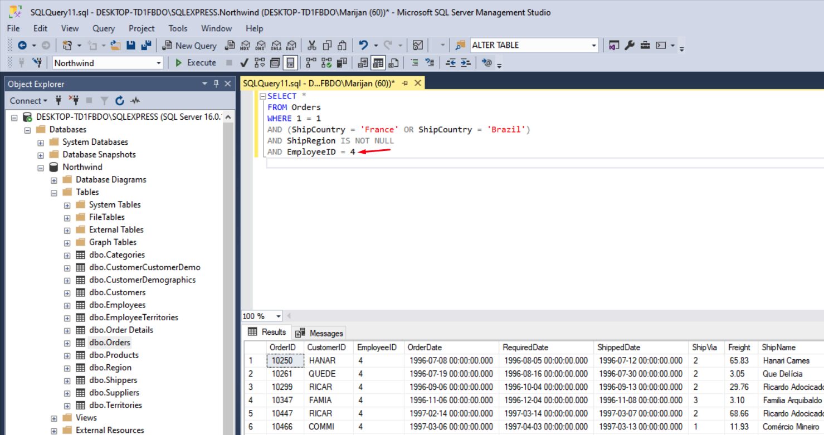
Task: Click the Copy icon in the toolbar
Action: (327, 46)
